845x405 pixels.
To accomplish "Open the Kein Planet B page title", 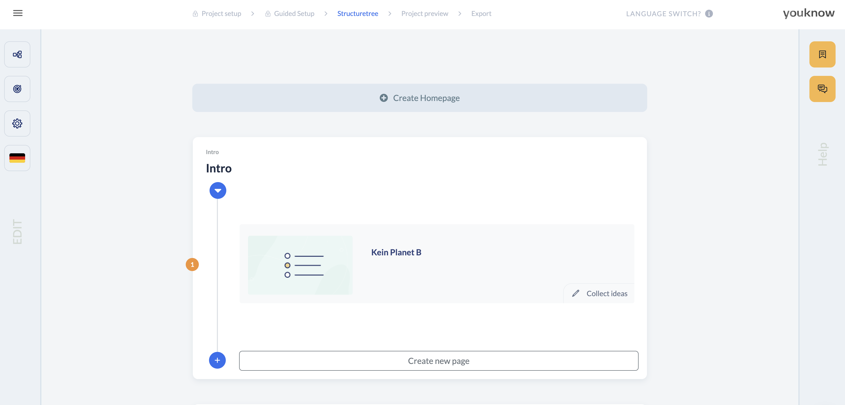I will (396, 252).
